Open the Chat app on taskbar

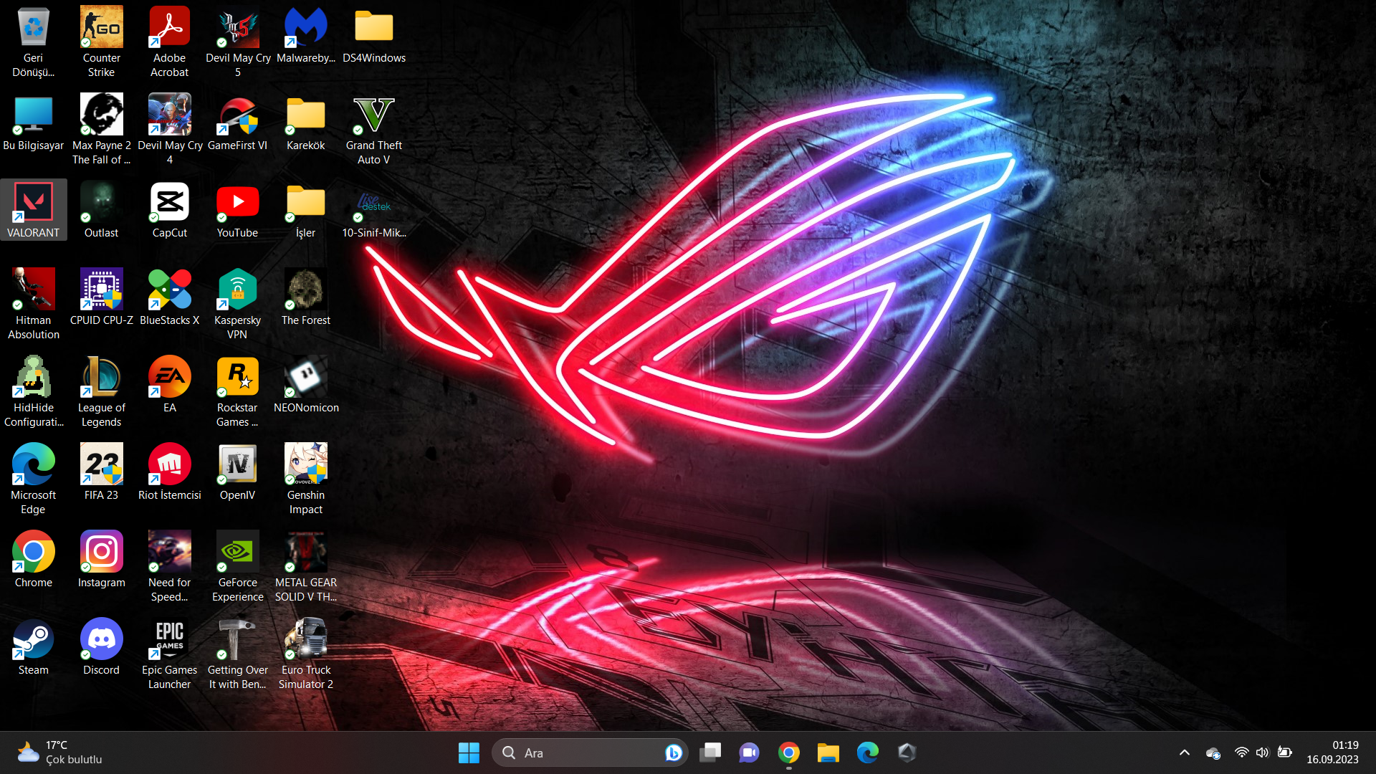tap(750, 752)
